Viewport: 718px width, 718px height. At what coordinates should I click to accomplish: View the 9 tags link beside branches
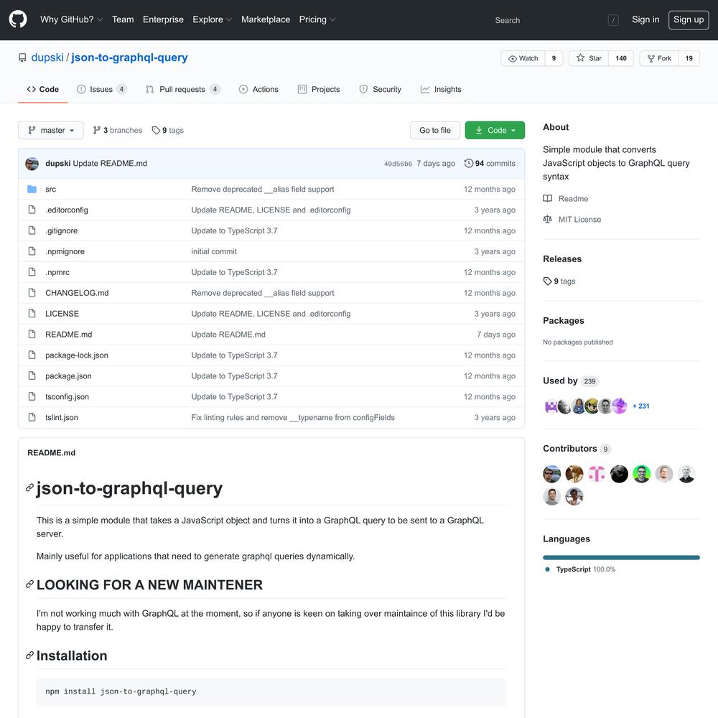point(168,130)
